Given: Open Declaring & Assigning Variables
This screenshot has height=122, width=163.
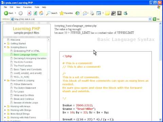Looking at the screenshot, I should [x=30, y=58].
